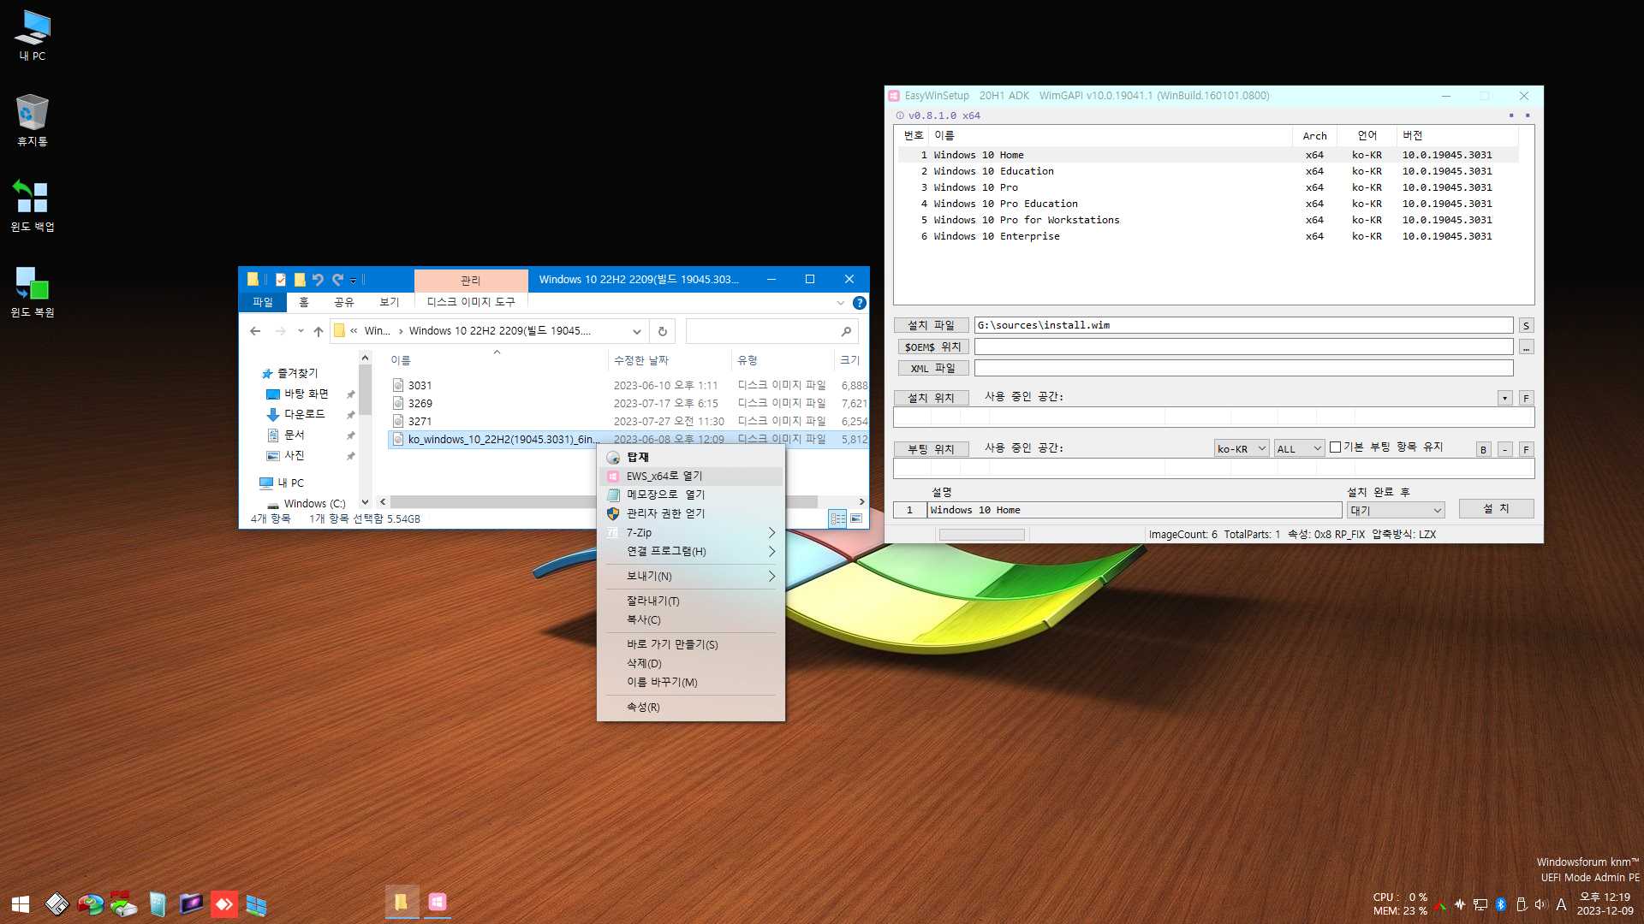The image size is (1644, 924).
Task: Open the 대기 after-install dropdown
Action: [1396, 510]
